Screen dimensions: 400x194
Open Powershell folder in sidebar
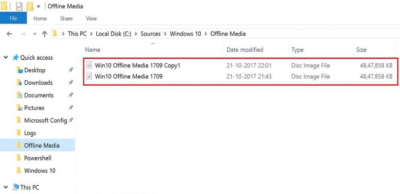point(38,158)
